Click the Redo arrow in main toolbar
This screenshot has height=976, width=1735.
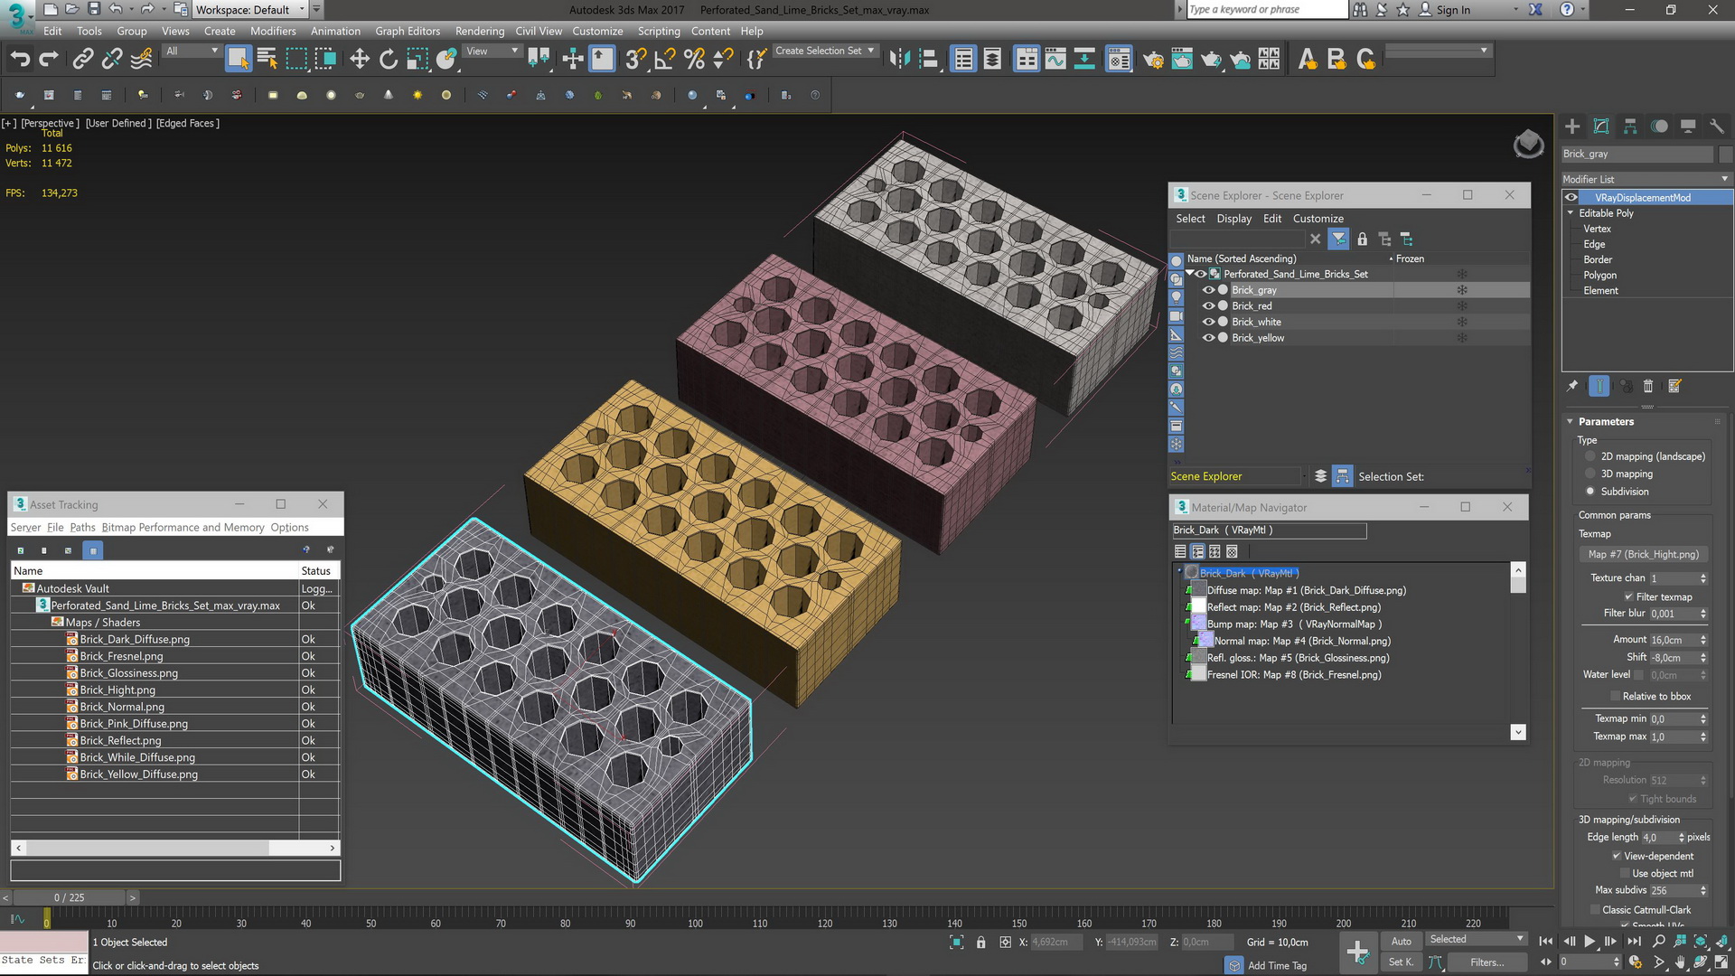click(x=49, y=60)
